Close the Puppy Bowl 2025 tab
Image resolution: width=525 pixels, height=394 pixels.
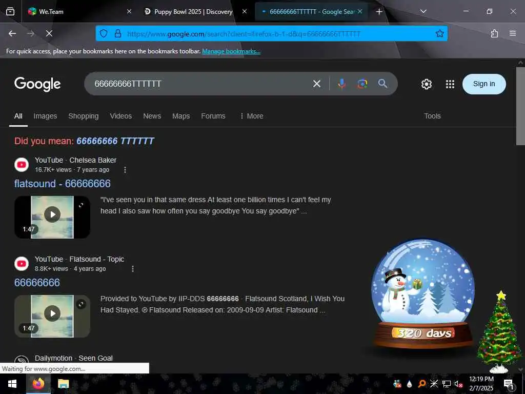[245, 11]
